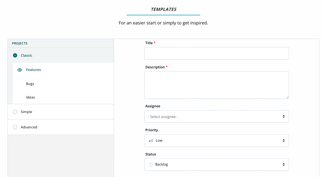Click the Title input field
324x177 pixels.
(216, 53)
